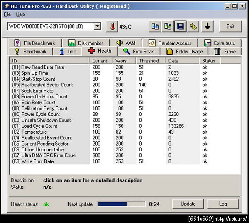Switch to the Random Access tab
The width and height of the screenshot is (249, 223).
coord(170,43)
